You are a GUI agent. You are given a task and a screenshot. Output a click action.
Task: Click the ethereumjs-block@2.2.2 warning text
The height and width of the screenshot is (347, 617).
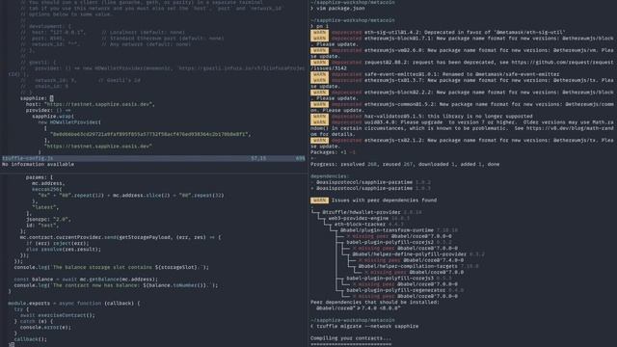489,93
